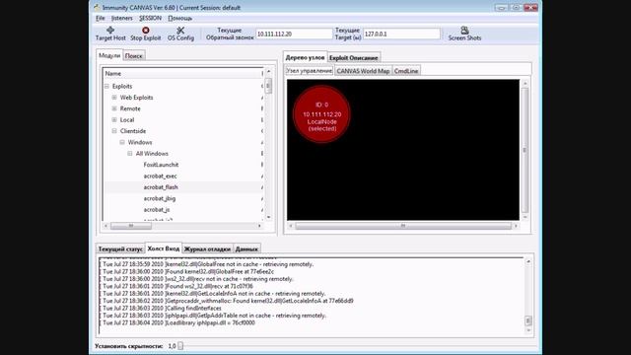Expand the Web Exploits node
631x355 pixels.
pos(114,98)
